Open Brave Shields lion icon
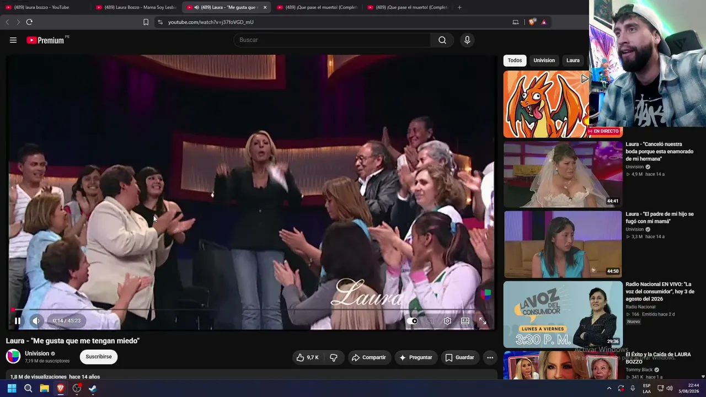The height and width of the screenshot is (397, 706). pyautogui.click(x=532, y=22)
